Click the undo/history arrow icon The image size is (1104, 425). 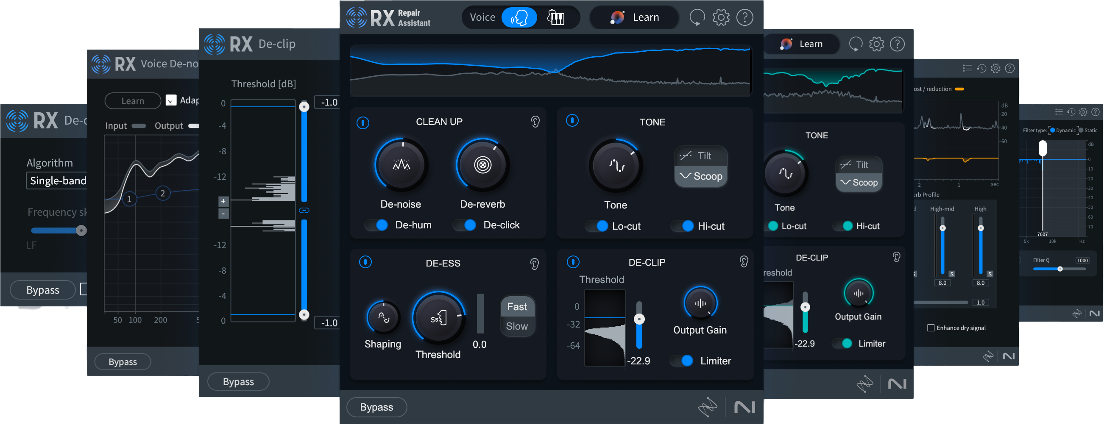click(x=697, y=17)
